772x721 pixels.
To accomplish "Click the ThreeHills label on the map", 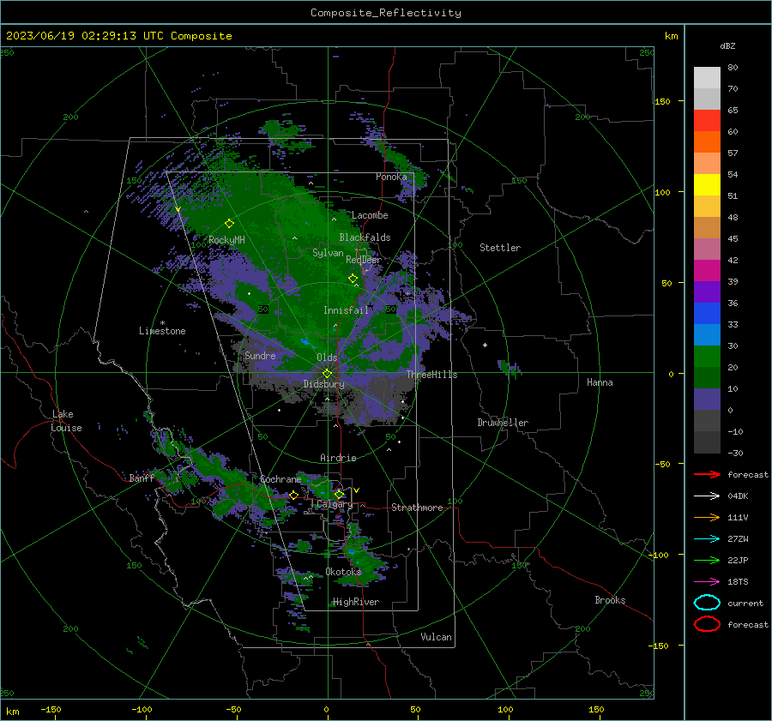I will [431, 375].
